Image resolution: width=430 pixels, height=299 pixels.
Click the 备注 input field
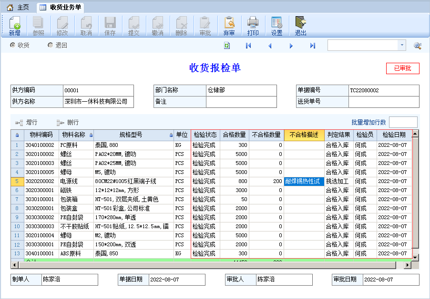coord(241,102)
